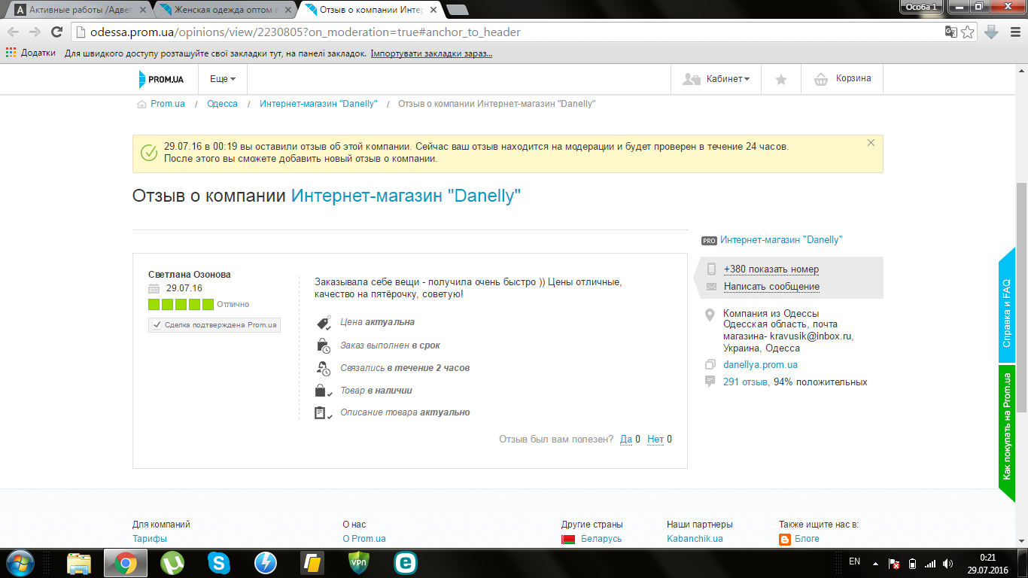This screenshot has height=578, width=1028.
Task: Click the description clipboard icon
Action: click(324, 412)
